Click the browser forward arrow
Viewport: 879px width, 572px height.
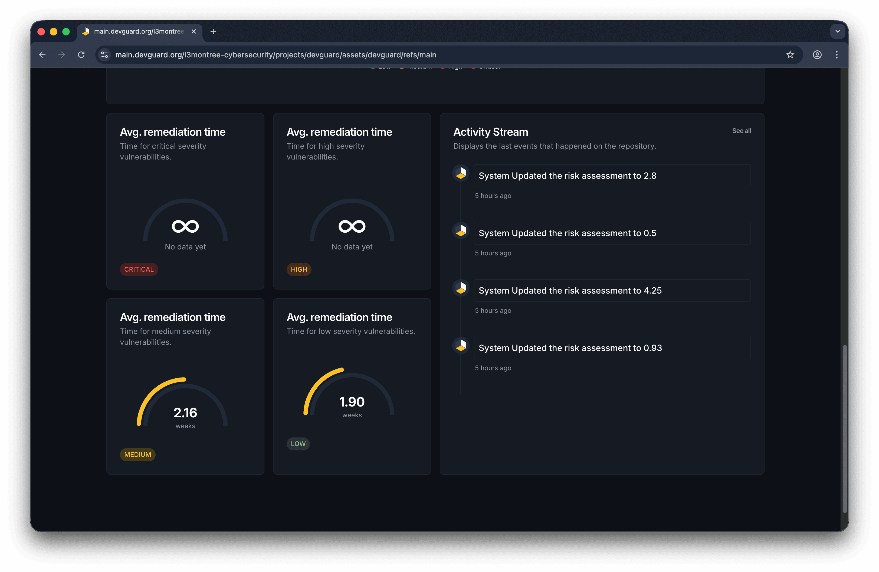61,55
